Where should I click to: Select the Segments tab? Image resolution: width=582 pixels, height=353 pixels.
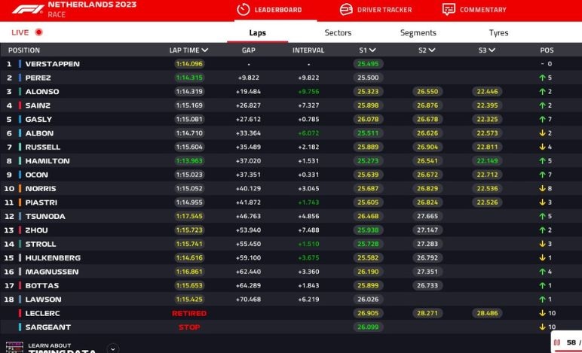pos(418,32)
